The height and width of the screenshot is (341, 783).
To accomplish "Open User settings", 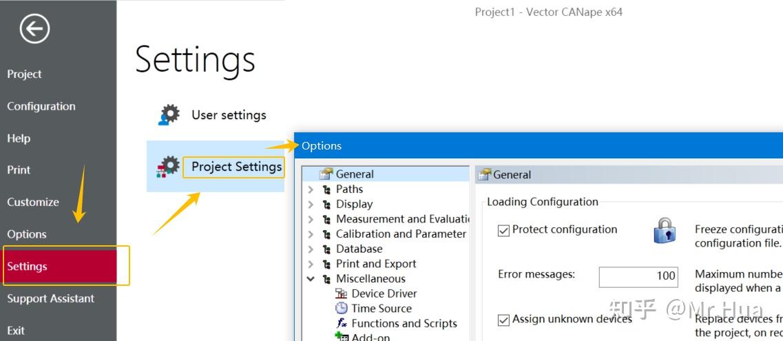I will pos(229,115).
